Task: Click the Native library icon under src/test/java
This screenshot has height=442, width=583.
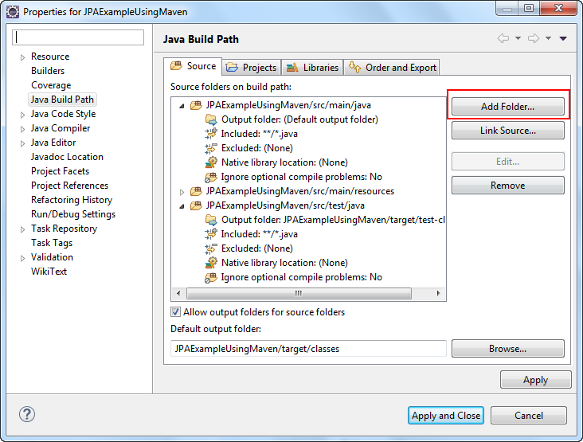Action: click(x=211, y=263)
